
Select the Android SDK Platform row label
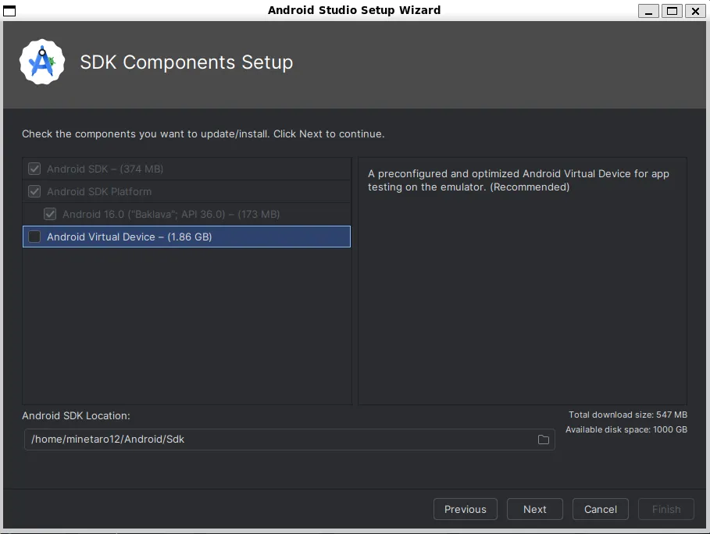(99, 191)
